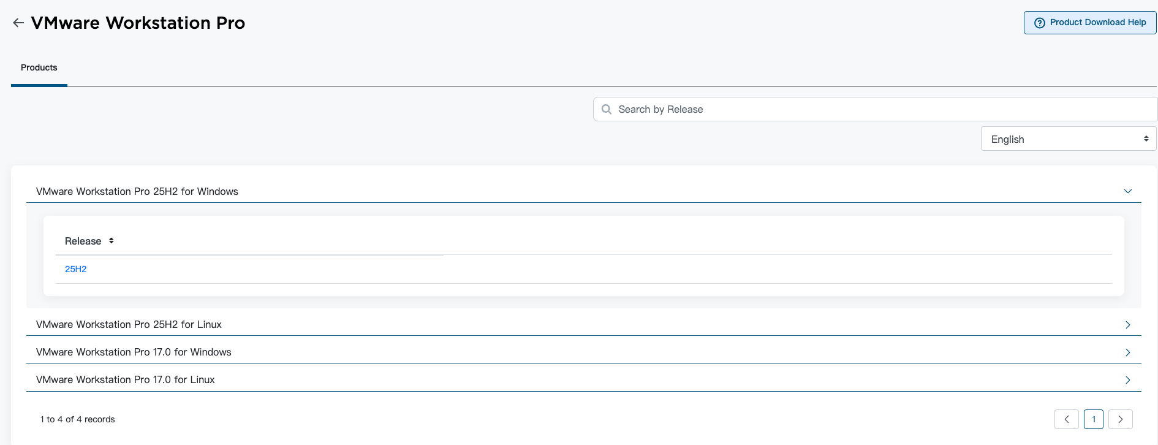Expand 17.0 for Linux with right chevron
The image size is (1158, 445).
click(x=1127, y=380)
